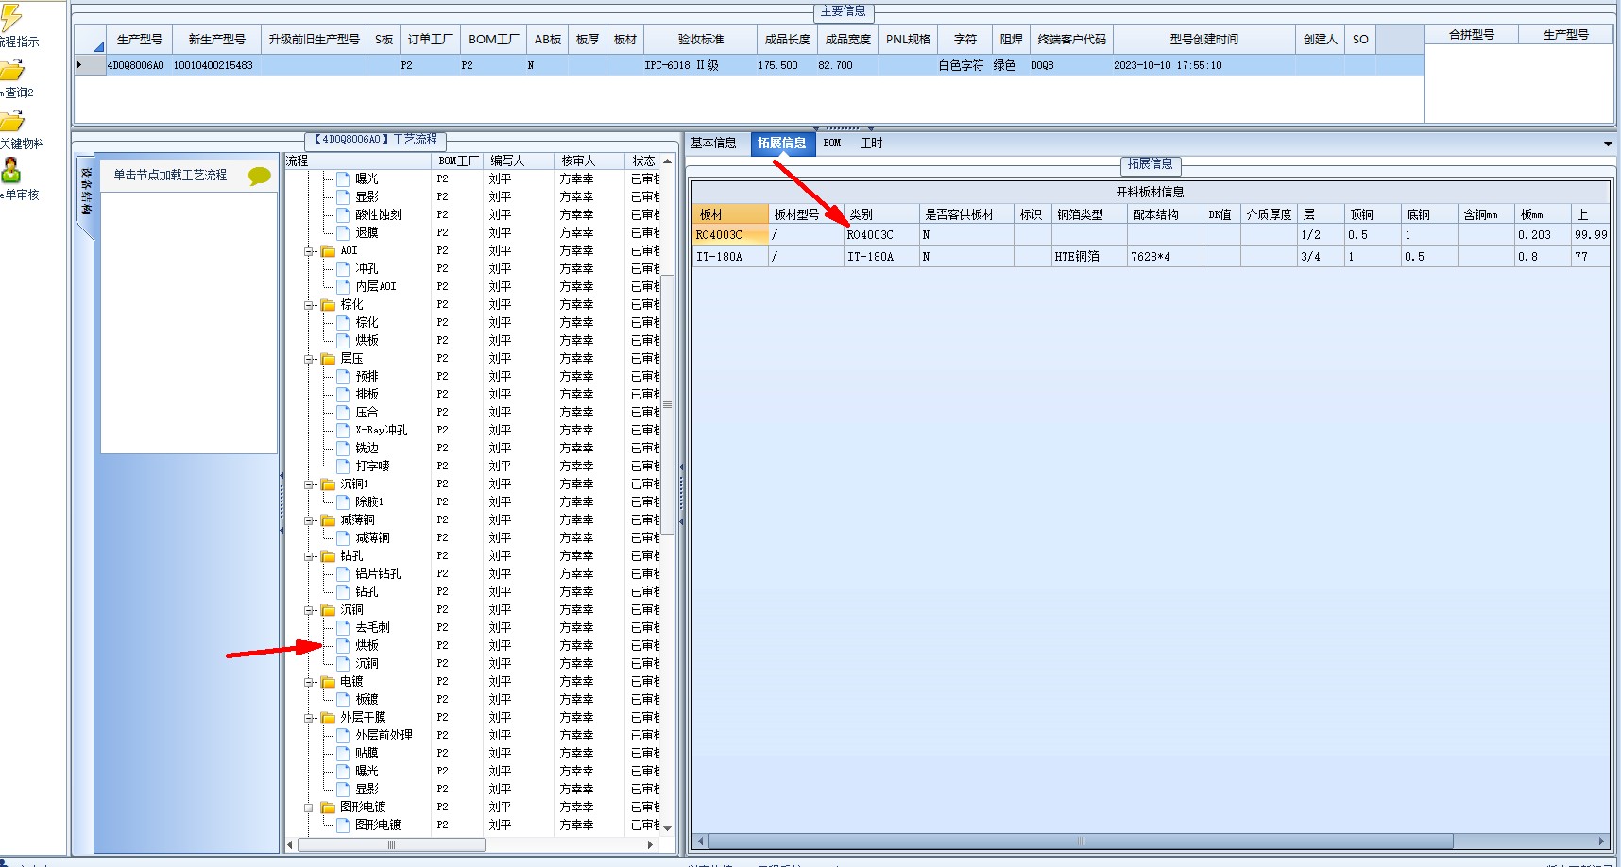Click the document icon beside 酸性蚀刻
This screenshot has height=867, width=1621.
coord(344,214)
